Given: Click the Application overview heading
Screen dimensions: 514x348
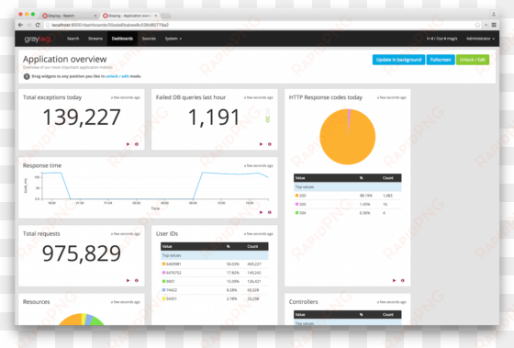Looking at the screenshot, I should (x=65, y=59).
